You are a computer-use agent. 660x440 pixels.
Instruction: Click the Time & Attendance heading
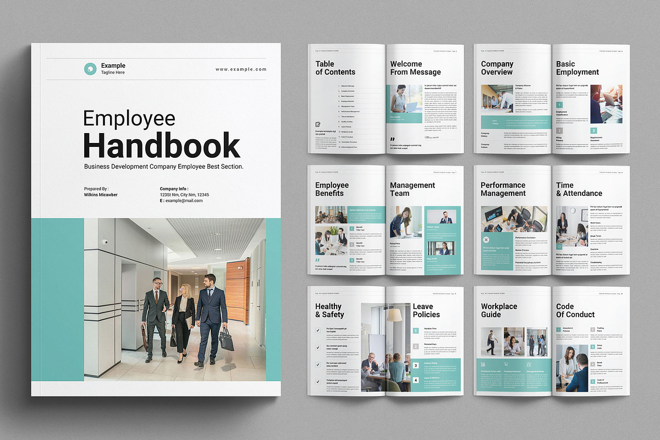(579, 189)
